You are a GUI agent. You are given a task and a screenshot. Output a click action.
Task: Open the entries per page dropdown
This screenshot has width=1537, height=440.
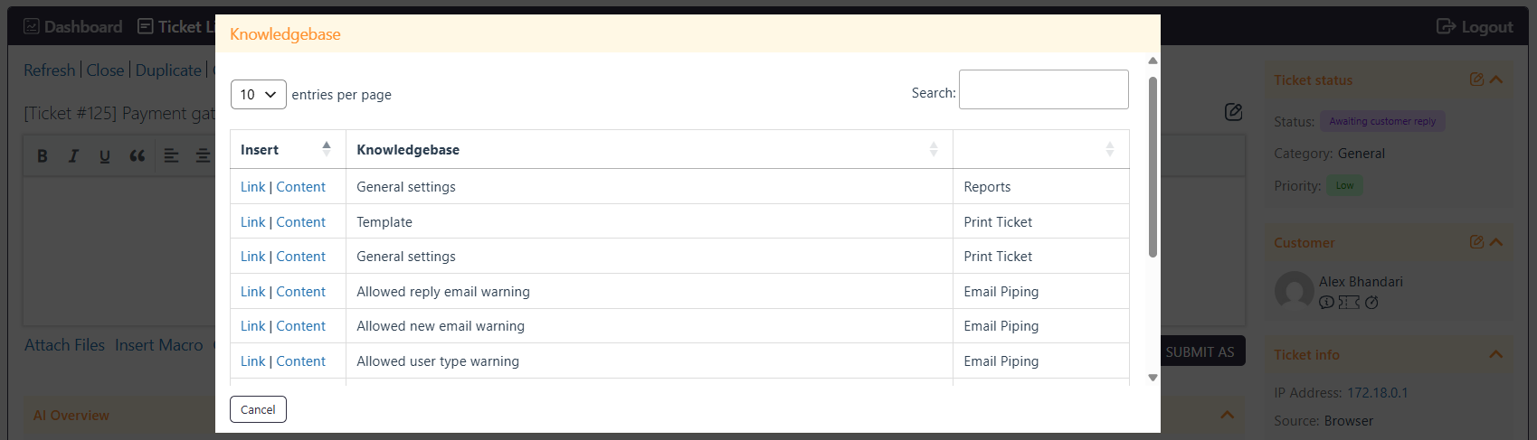pos(259,94)
